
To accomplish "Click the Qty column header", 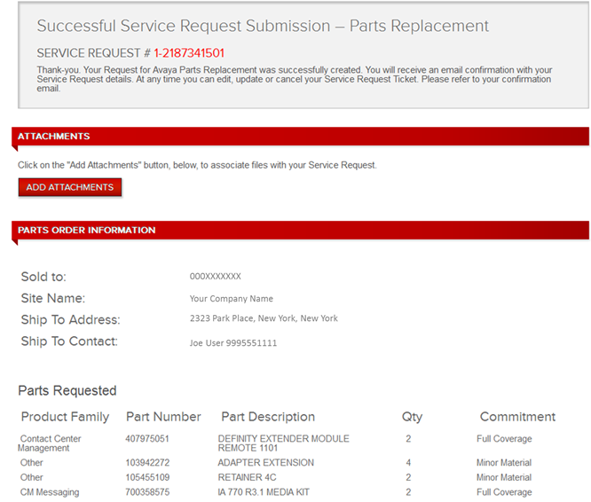I will click(x=412, y=417).
